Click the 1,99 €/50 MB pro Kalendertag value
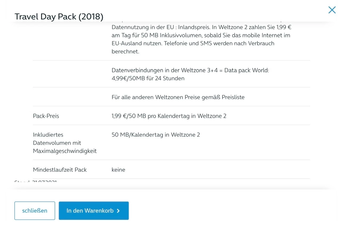Viewport: 341px width, 231px height. tap(169, 116)
